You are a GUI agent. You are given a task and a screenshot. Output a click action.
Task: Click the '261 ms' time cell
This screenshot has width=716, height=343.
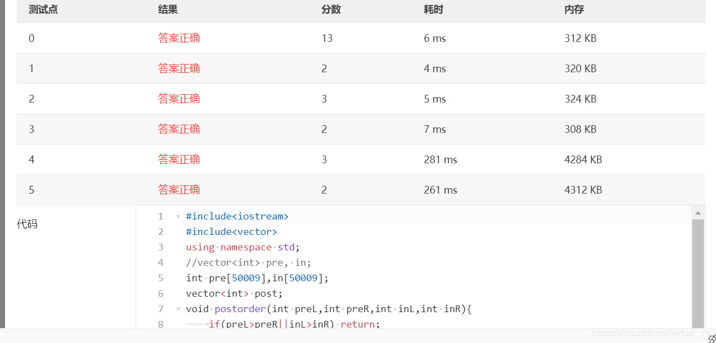(440, 190)
